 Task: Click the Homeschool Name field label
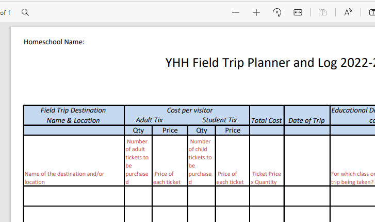pyautogui.click(x=54, y=42)
